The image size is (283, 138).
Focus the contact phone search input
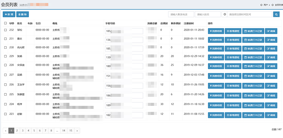pos(181,14)
